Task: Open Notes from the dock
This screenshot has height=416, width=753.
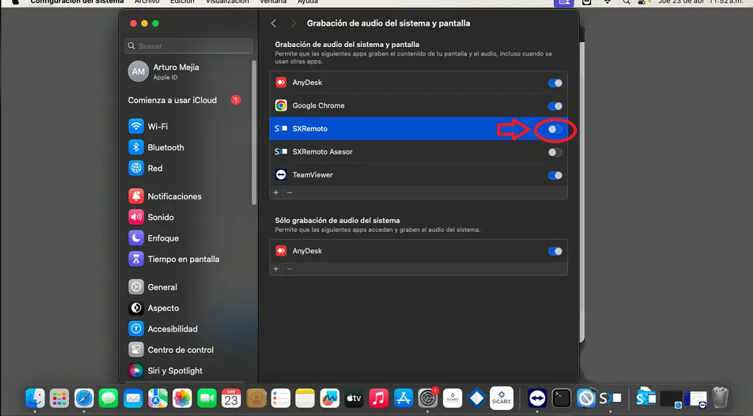Action: click(x=305, y=398)
